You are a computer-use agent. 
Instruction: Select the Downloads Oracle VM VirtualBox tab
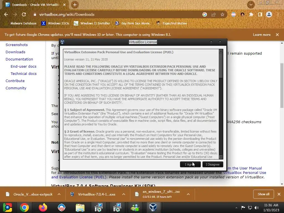[x=35, y=5]
